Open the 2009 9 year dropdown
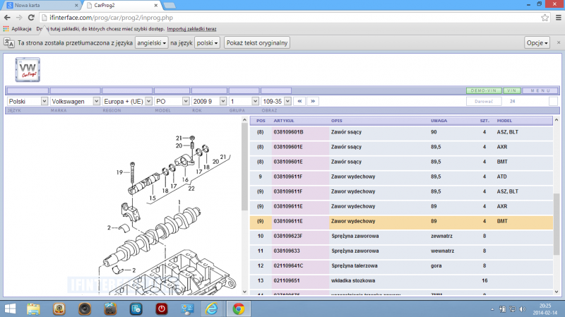Image resolution: width=565 pixels, height=317 pixels. [x=209, y=101]
